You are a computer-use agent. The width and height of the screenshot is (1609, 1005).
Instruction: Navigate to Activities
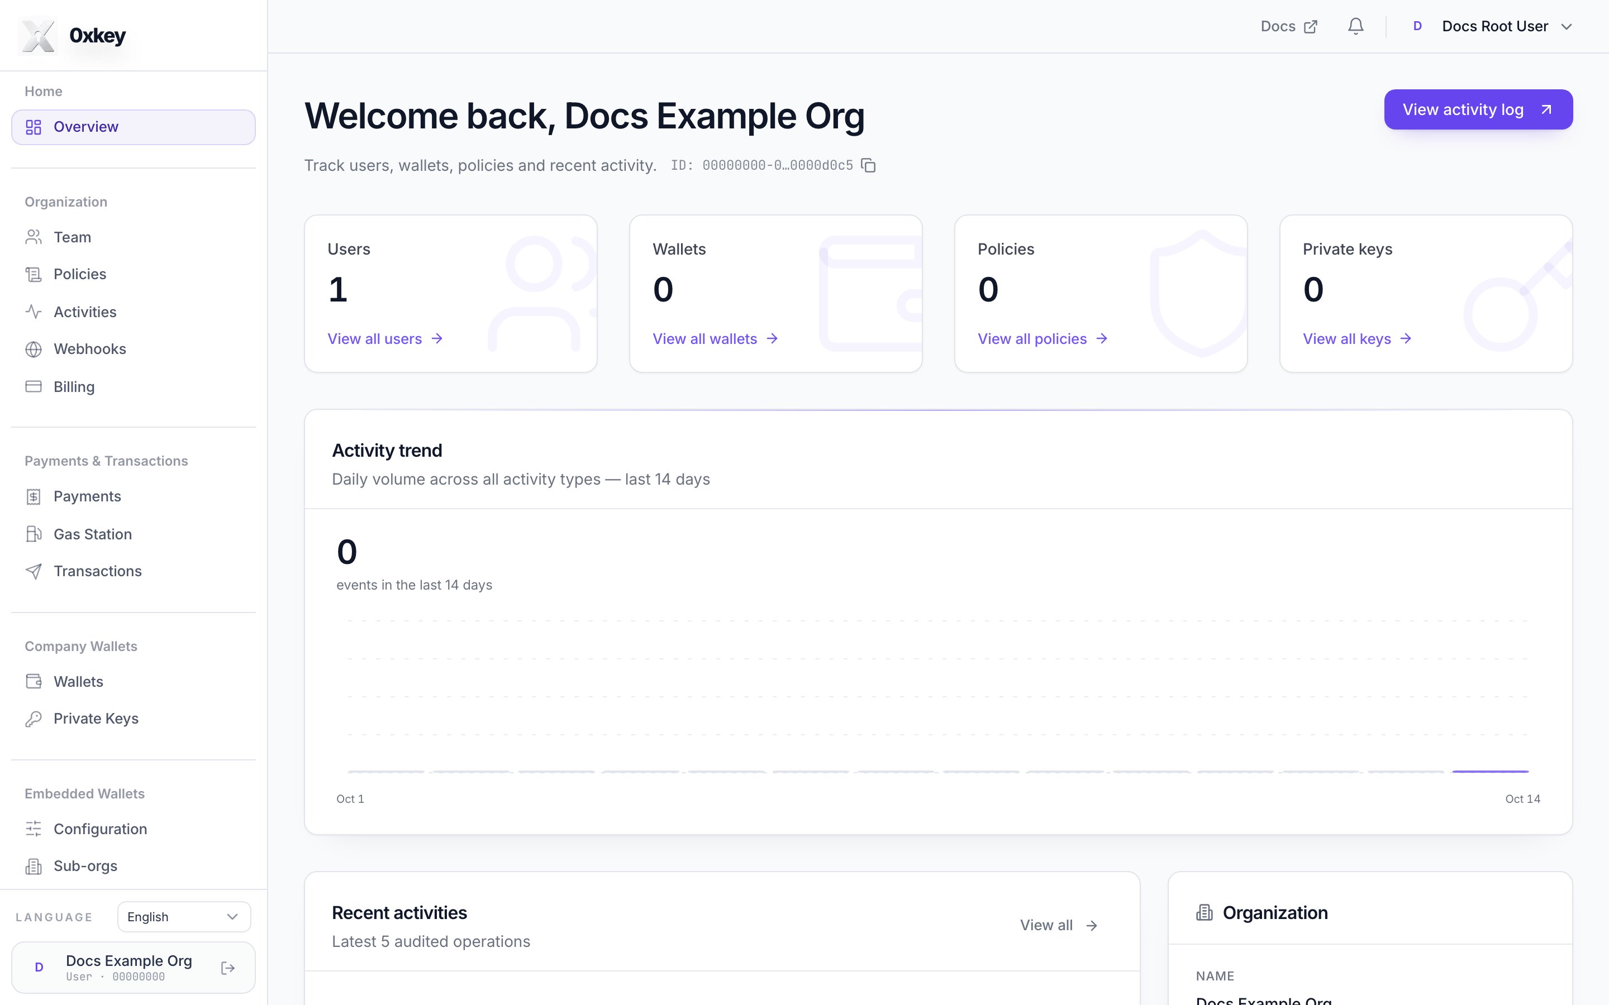coord(134,312)
